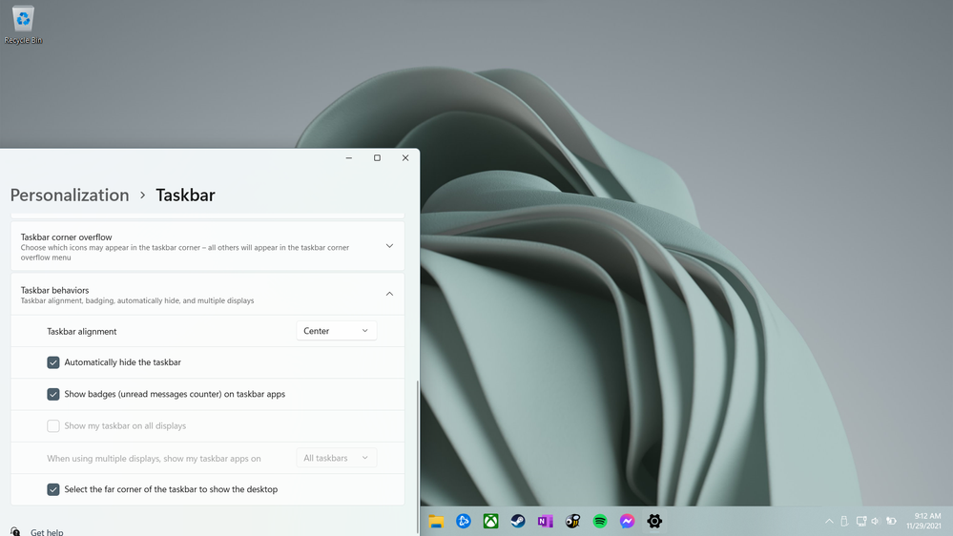Viewport: 953px width, 536px height.
Task: Close the Settings window
Action: (405, 158)
